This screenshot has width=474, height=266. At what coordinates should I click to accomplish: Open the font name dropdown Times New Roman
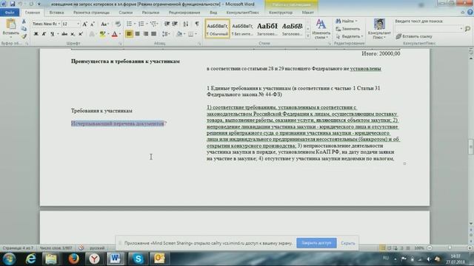coord(59,24)
